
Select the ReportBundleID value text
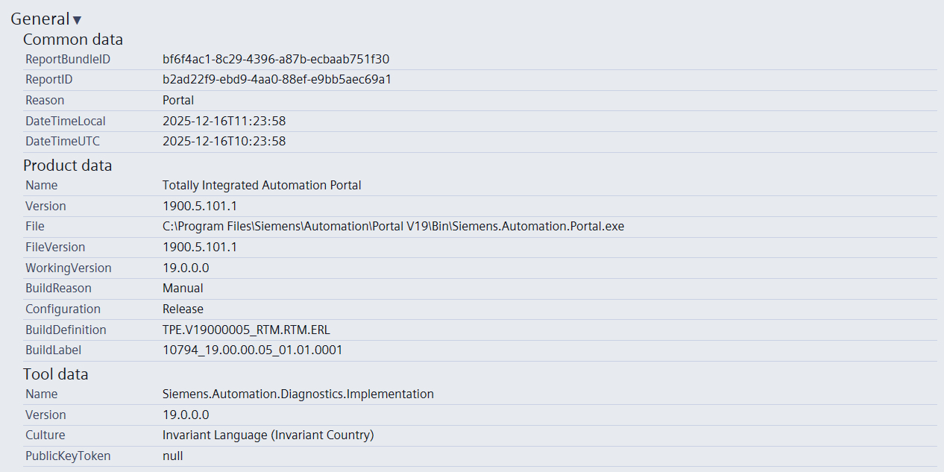276,59
